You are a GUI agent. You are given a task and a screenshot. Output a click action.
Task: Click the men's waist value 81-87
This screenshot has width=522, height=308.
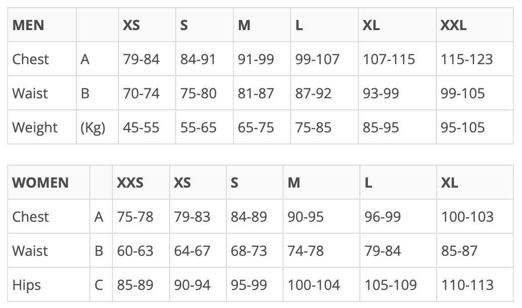click(x=256, y=93)
